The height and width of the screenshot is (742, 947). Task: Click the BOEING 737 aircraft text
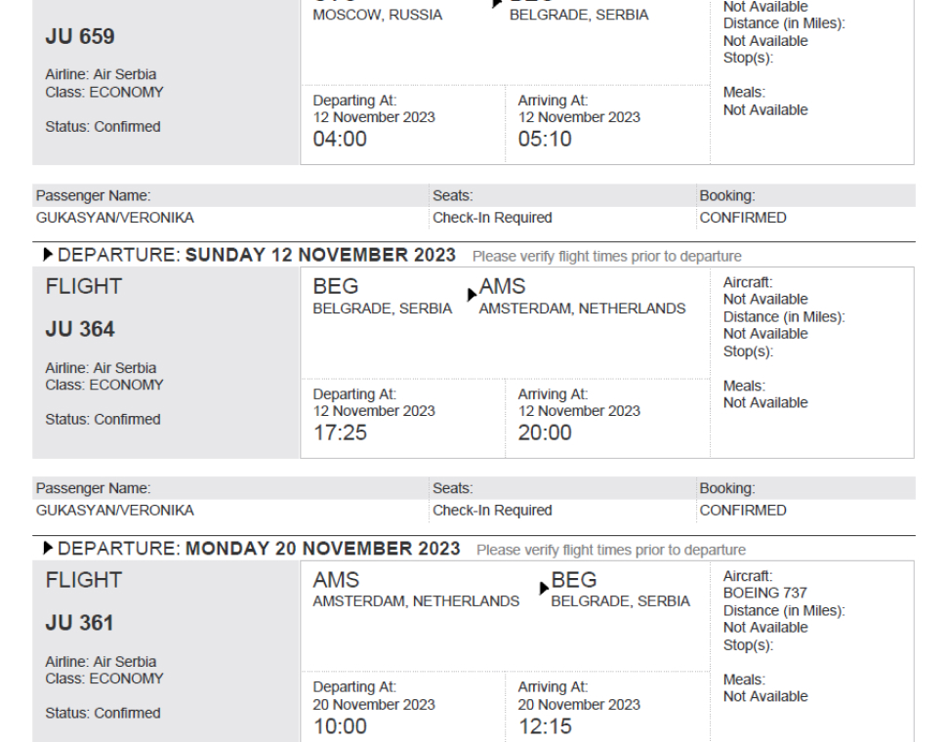point(765,593)
